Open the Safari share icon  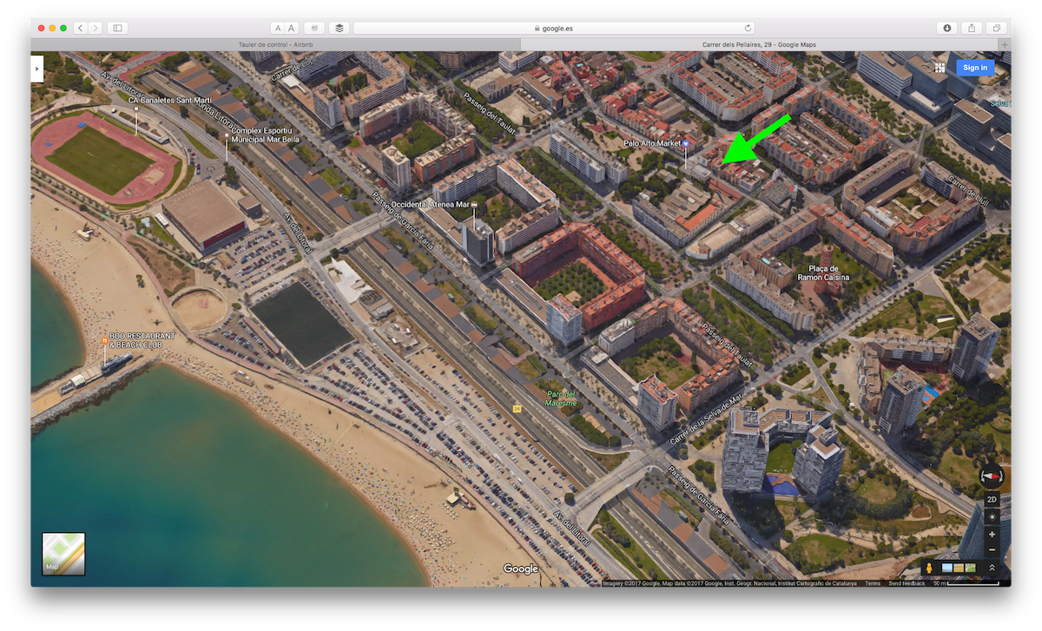tap(973, 28)
